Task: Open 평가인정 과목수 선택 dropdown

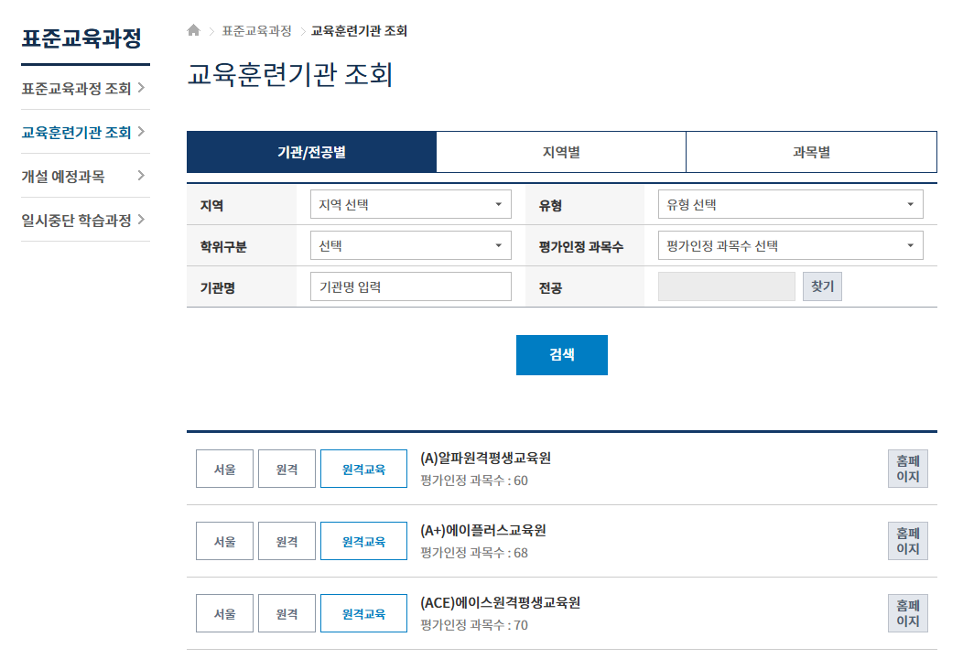Action: [x=790, y=245]
